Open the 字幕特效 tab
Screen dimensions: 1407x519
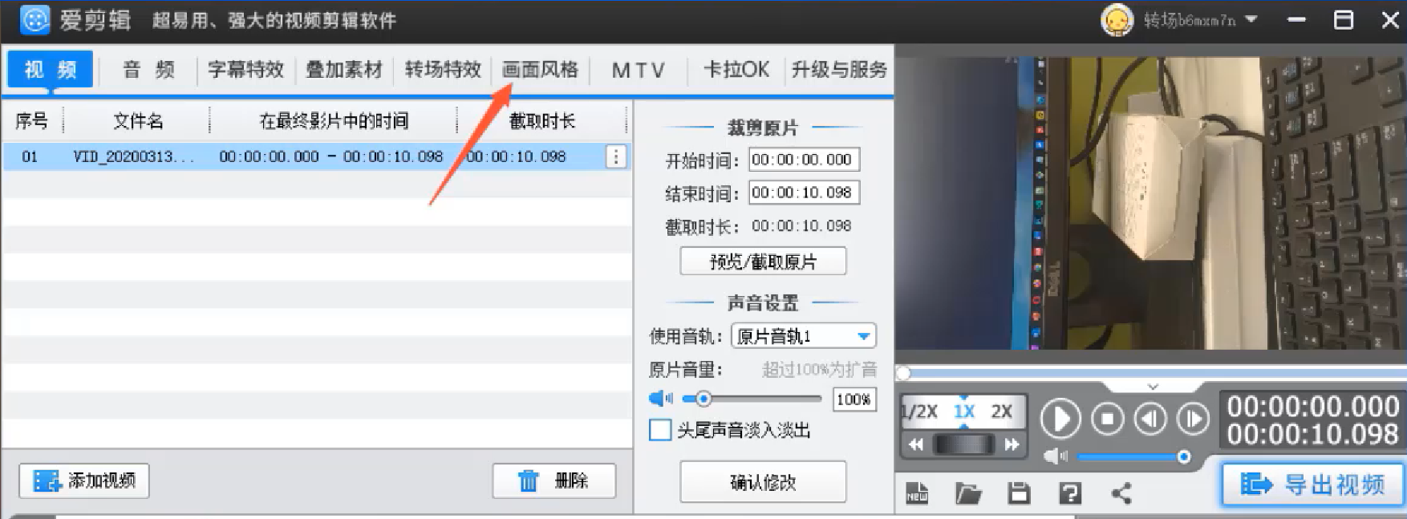[245, 70]
